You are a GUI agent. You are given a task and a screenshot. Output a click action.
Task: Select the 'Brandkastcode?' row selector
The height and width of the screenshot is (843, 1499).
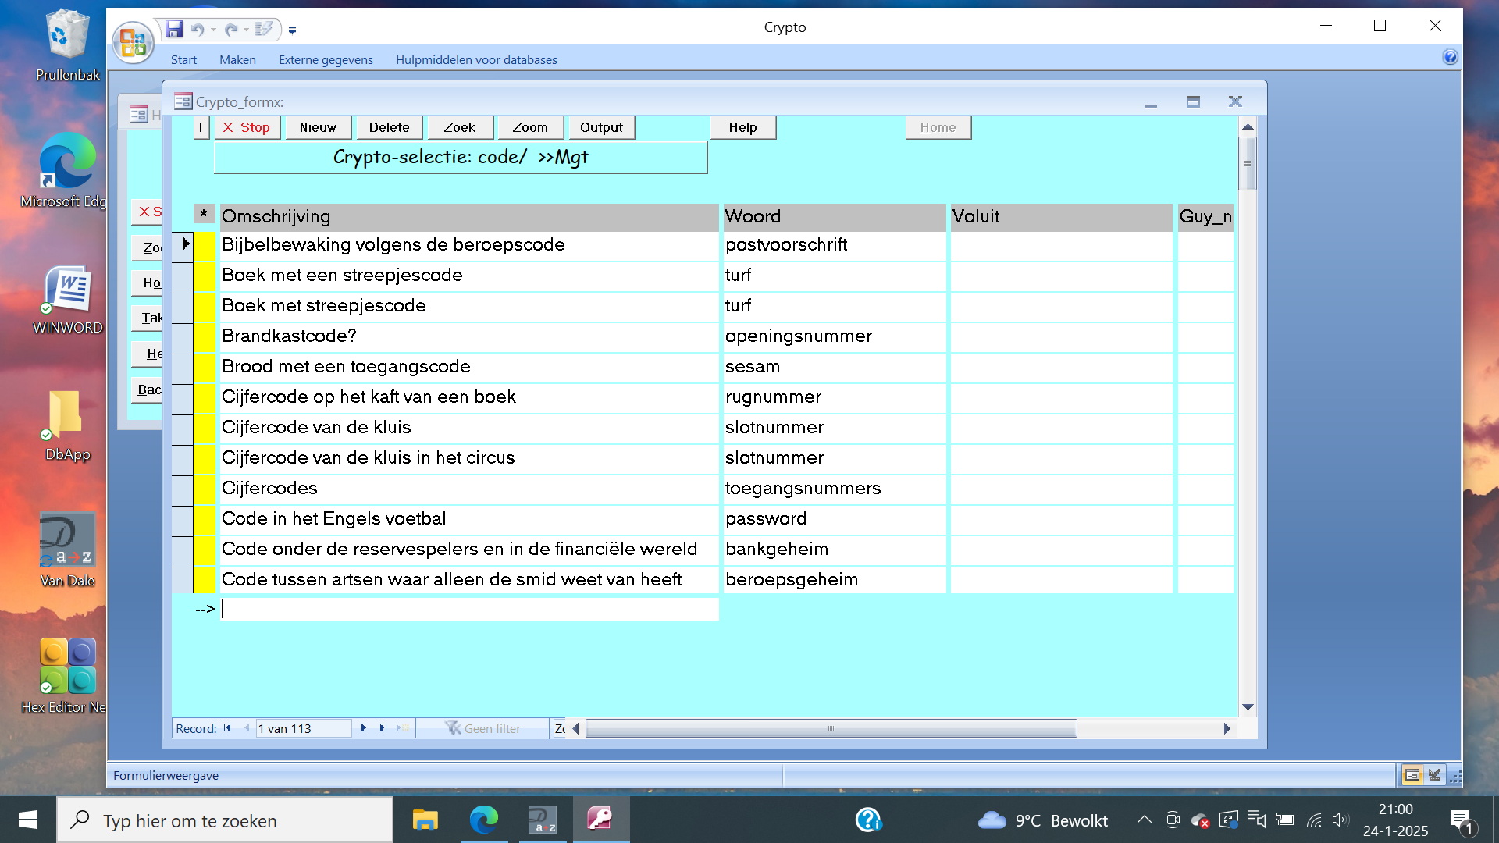[x=183, y=336]
